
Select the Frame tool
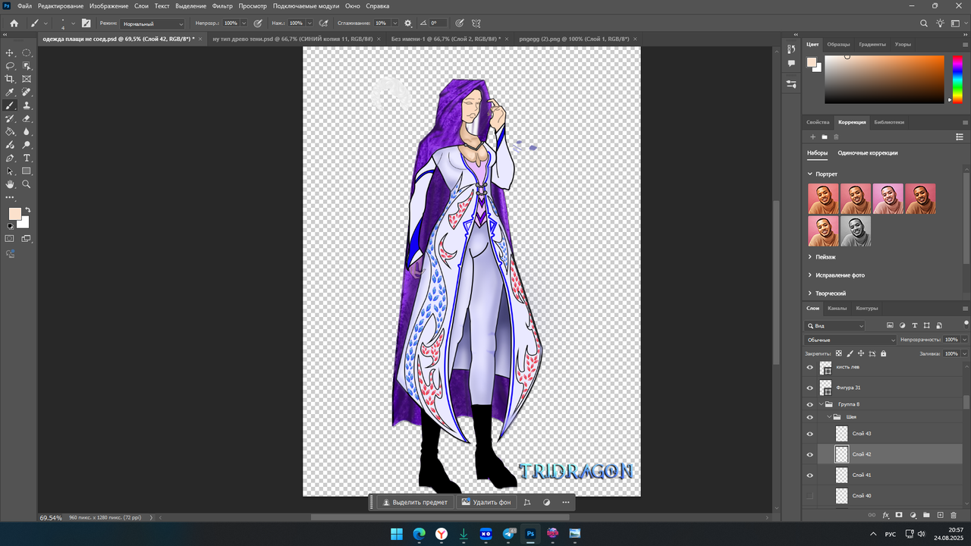(x=27, y=79)
